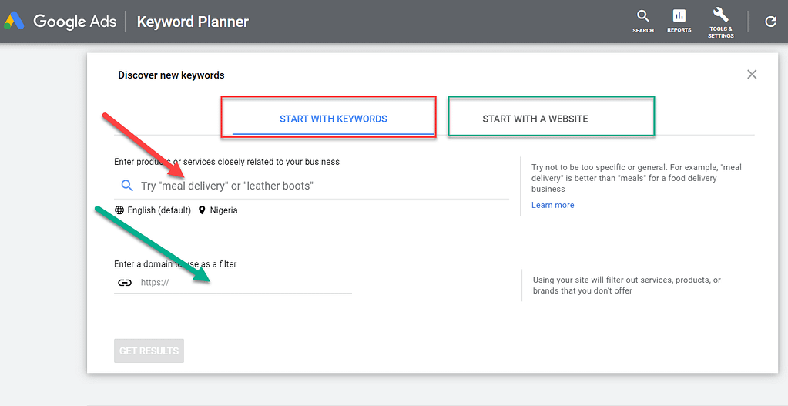Change the Nigeria location setting

(x=218, y=210)
